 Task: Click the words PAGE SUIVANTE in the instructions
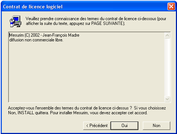(107, 23)
